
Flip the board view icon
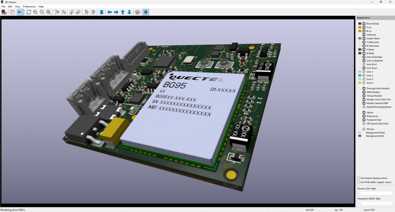pyautogui.click(x=101, y=12)
